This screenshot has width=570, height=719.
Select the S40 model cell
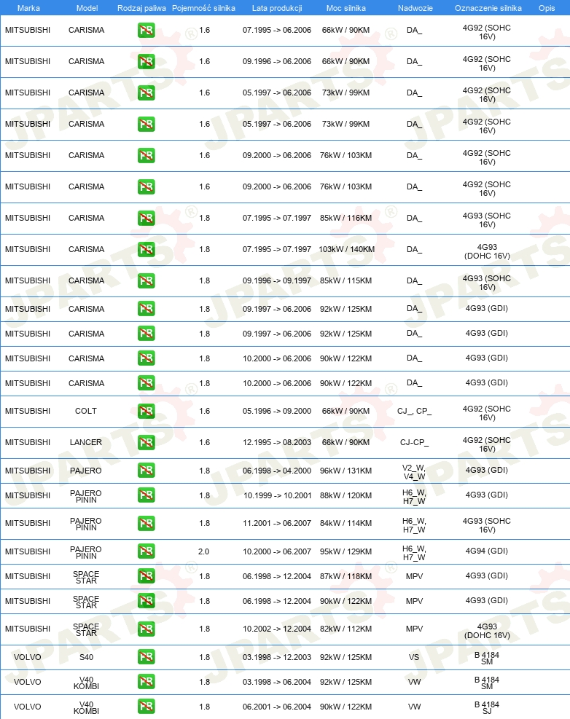click(86, 657)
